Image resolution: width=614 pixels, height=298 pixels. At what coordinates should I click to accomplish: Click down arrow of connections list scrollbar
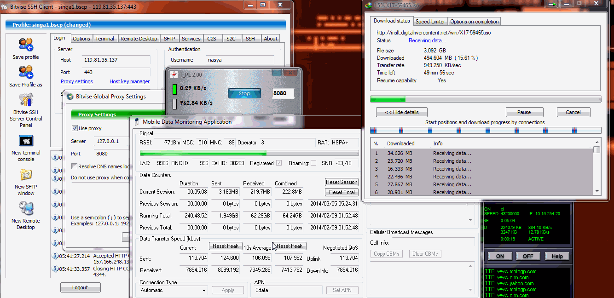[597, 191]
